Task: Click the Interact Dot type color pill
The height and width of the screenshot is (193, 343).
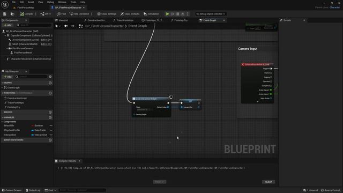Action: click(32, 135)
